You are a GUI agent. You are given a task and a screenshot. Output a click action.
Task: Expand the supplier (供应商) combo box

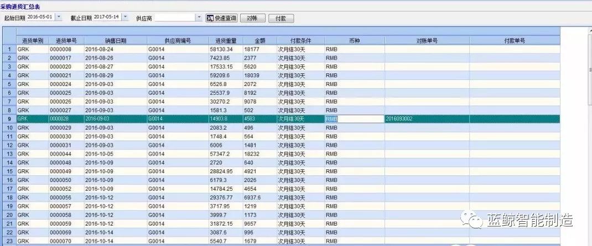199,18
